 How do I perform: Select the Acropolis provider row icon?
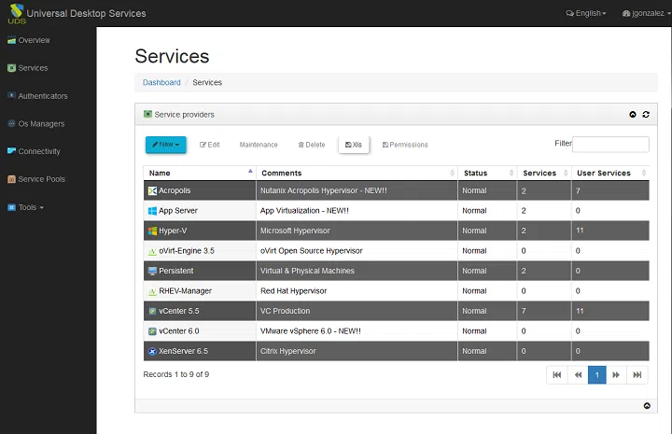(152, 190)
